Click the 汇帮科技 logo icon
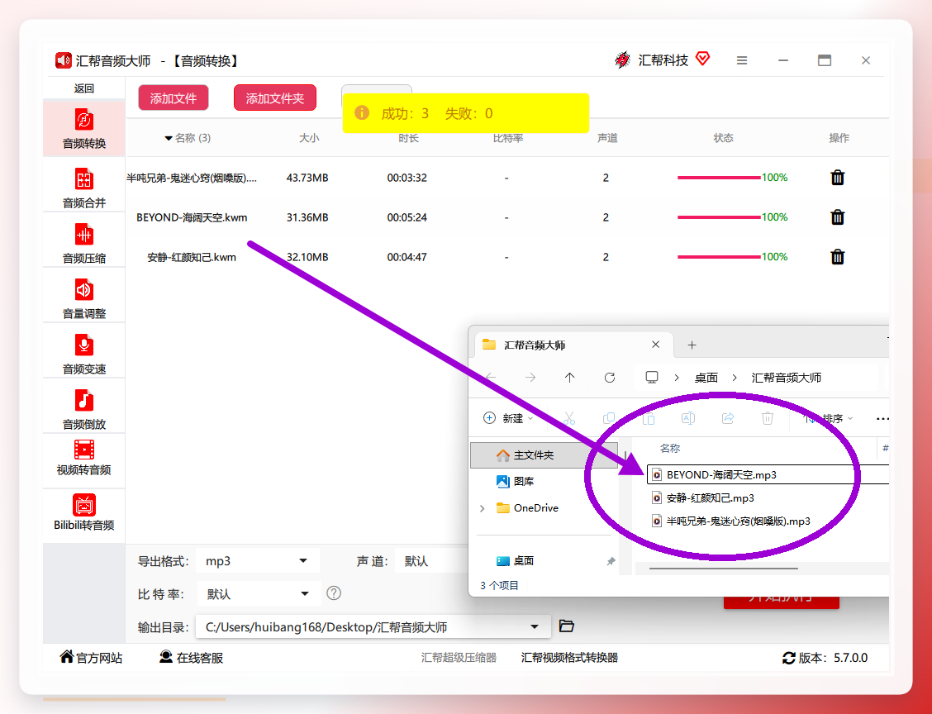Screen dimensions: 932x714 pos(622,59)
